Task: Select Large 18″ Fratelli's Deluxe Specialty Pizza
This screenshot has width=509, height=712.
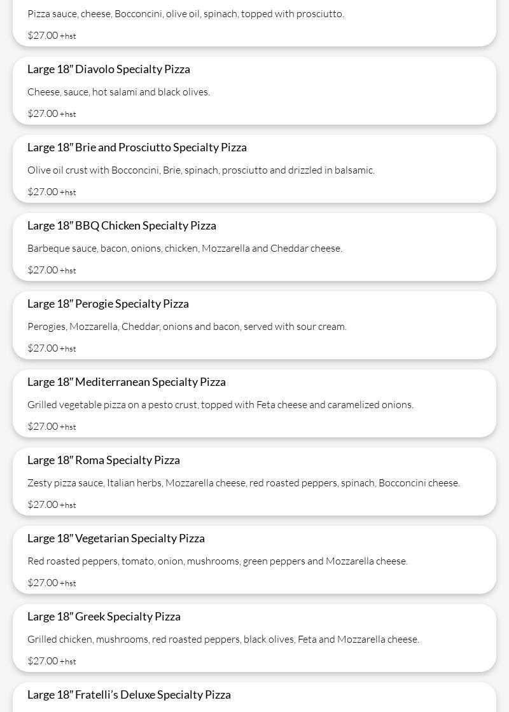Action: coord(129,694)
